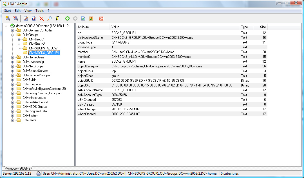The image size is (304, 178).
Task: Click 0 subentries in the status bar
Action: pyautogui.click(x=230, y=174)
